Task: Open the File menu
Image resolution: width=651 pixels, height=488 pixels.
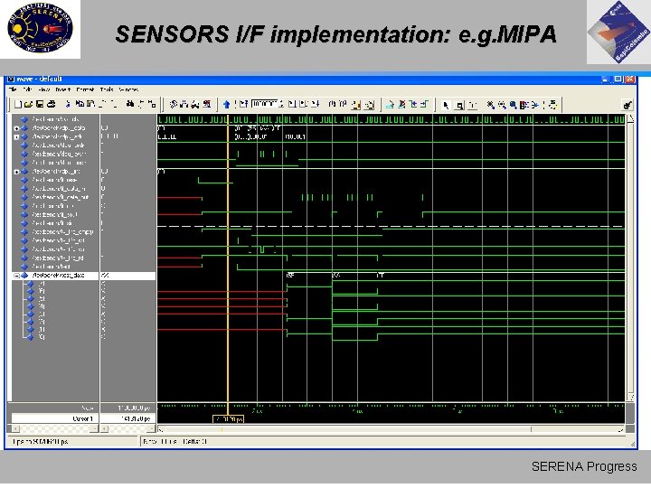Action: [x=13, y=89]
